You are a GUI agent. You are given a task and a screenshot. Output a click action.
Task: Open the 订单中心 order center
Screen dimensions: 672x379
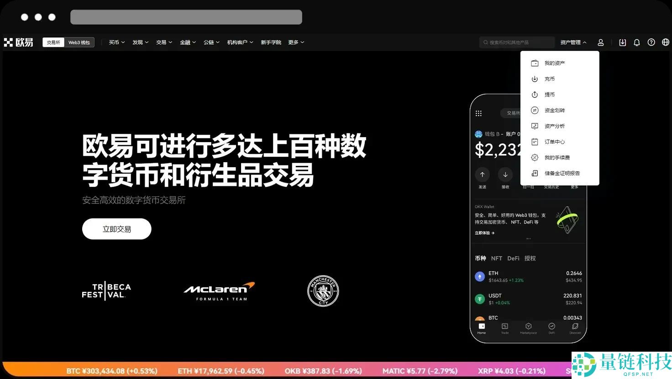pyautogui.click(x=554, y=142)
